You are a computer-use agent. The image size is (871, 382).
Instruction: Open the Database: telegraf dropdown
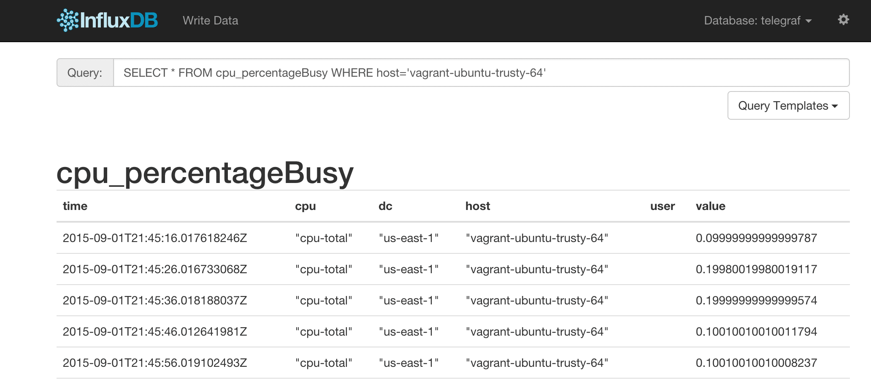pyautogui.click(x=757, y=20)
